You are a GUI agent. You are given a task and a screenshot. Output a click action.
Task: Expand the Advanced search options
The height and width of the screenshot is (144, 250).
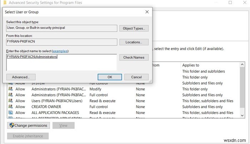click(21, 77)
